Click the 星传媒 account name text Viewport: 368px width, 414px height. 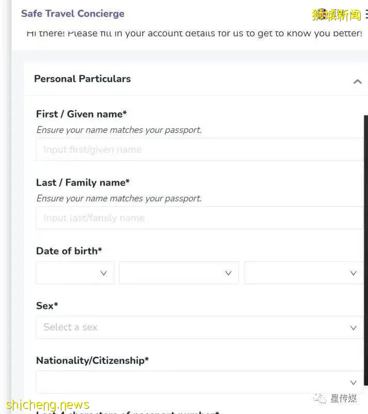pyautogui.click(x=344, y=398)
